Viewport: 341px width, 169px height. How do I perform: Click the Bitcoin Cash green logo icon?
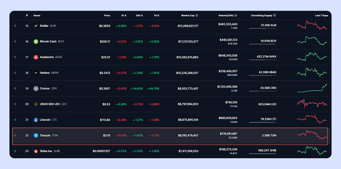tap(36, 41)
